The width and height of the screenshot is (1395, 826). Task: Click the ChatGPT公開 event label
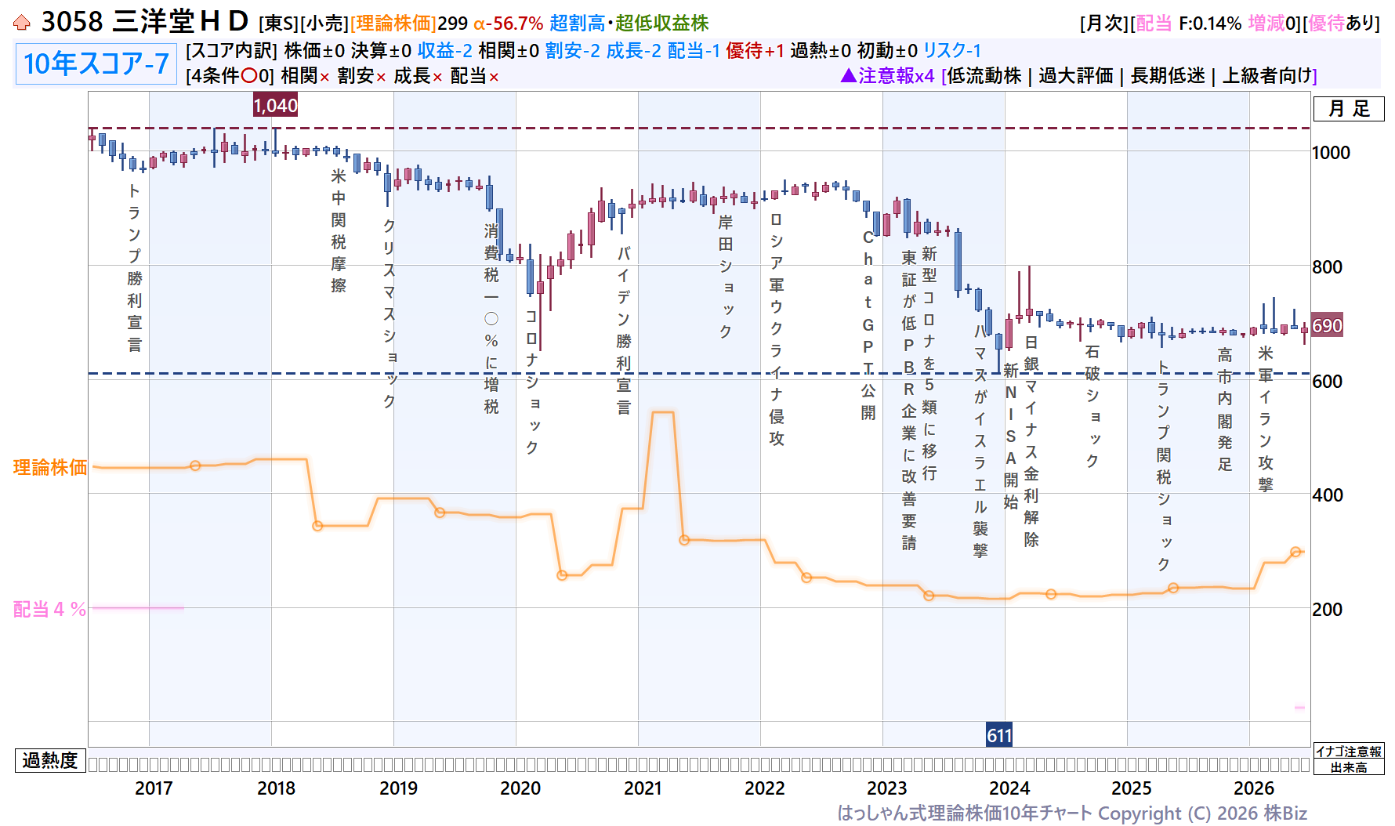coord(868,324)
